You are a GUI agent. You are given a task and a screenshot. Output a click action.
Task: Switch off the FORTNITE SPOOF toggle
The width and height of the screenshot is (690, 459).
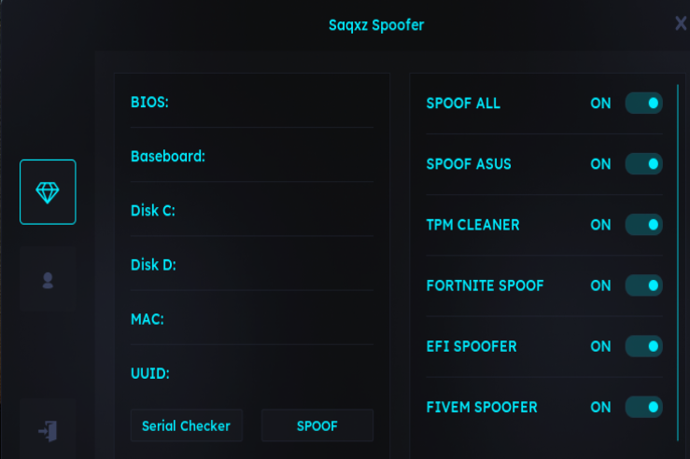point(643,285)
